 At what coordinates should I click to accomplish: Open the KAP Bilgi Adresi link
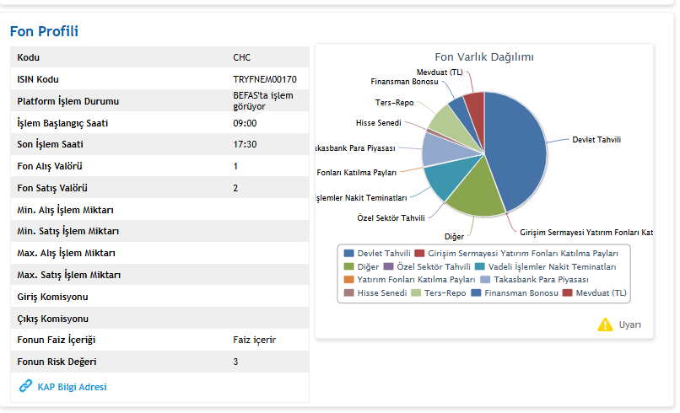pyautogui.click(x=72, y=387)
